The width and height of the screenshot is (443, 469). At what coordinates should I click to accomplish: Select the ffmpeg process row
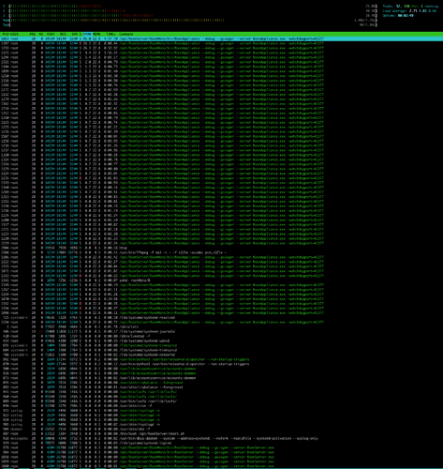[x=221, y=252]
